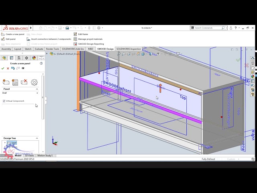Confirm with the green checkmark in PropertyManager
Image resolution: width=257 pixels, height=193 pixels.
pyautogui.click(x=3, y=68)
